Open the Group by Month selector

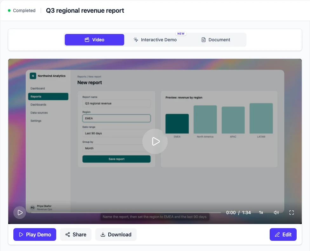[117, 148]
